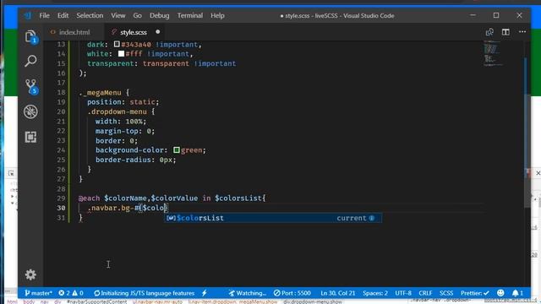Click the $colorName variable on line 29
The height and width of the screenshot is (304, 541).
(x=125, y=198)
